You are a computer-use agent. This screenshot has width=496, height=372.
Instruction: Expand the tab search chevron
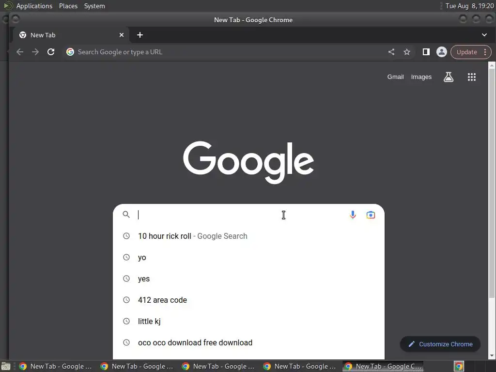(484, 35)
